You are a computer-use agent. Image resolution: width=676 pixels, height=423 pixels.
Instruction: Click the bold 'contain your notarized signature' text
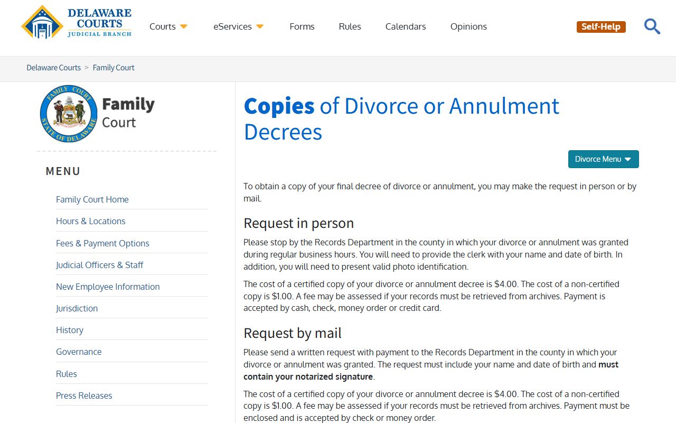tap(308, 377)
